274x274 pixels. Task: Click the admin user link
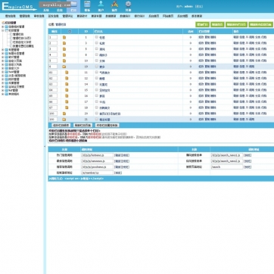188,7
